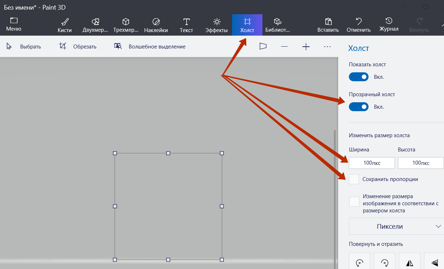Open the three-dots more options menu
The height and width of the screenshot is (269, 444).
[x=327, y=46]
